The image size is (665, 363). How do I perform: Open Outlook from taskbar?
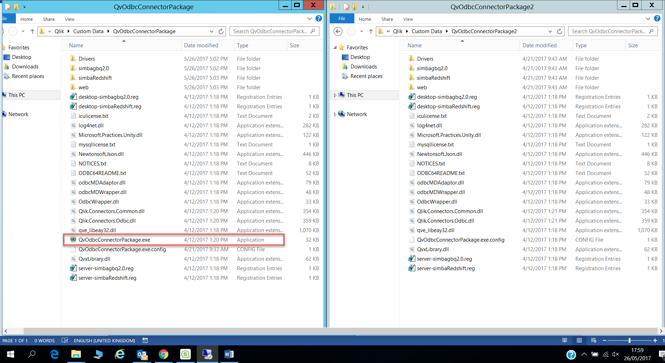click(142, 354)
